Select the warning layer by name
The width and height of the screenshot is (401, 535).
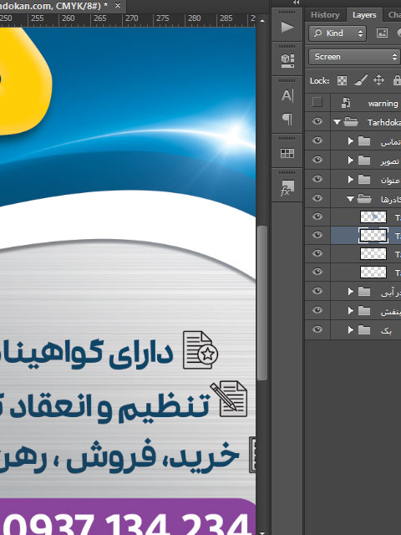[383, 104]
